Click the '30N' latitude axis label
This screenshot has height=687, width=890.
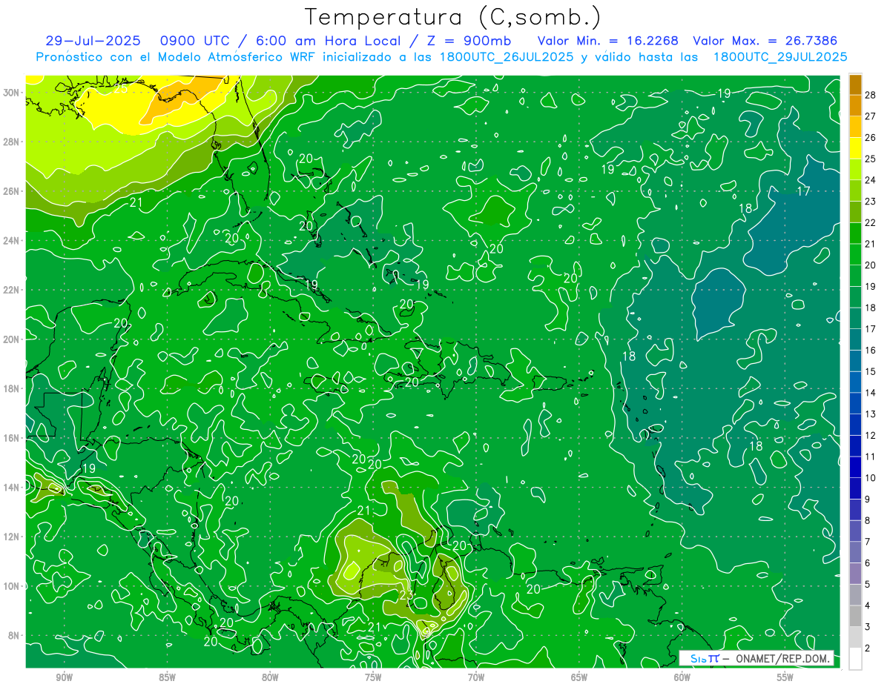11,93
